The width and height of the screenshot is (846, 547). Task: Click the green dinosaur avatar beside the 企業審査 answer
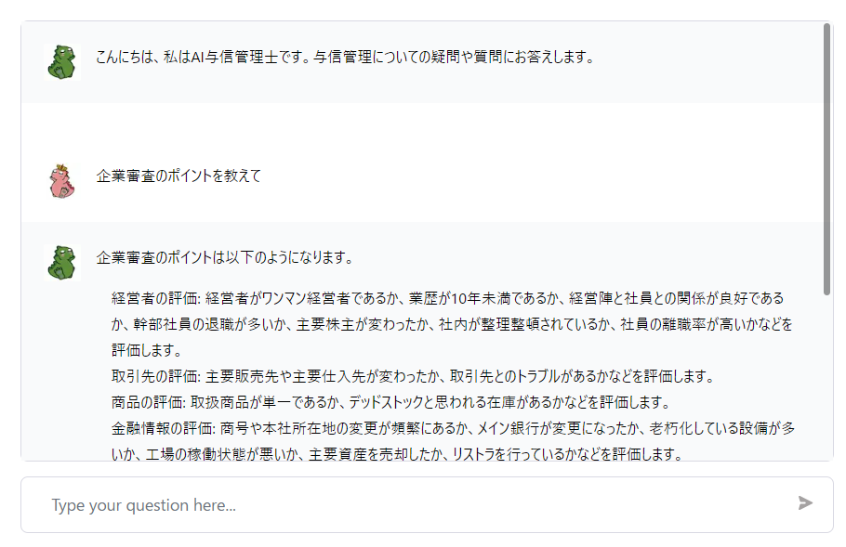click(61, 262)
